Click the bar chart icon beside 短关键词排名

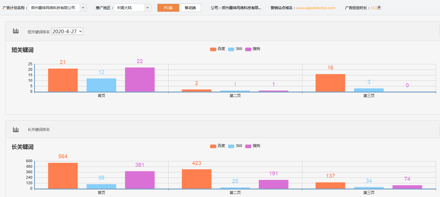tap(16, 31)
